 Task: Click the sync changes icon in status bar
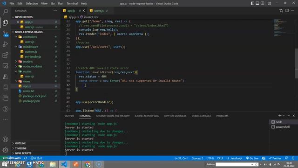(x=26, y=158)
